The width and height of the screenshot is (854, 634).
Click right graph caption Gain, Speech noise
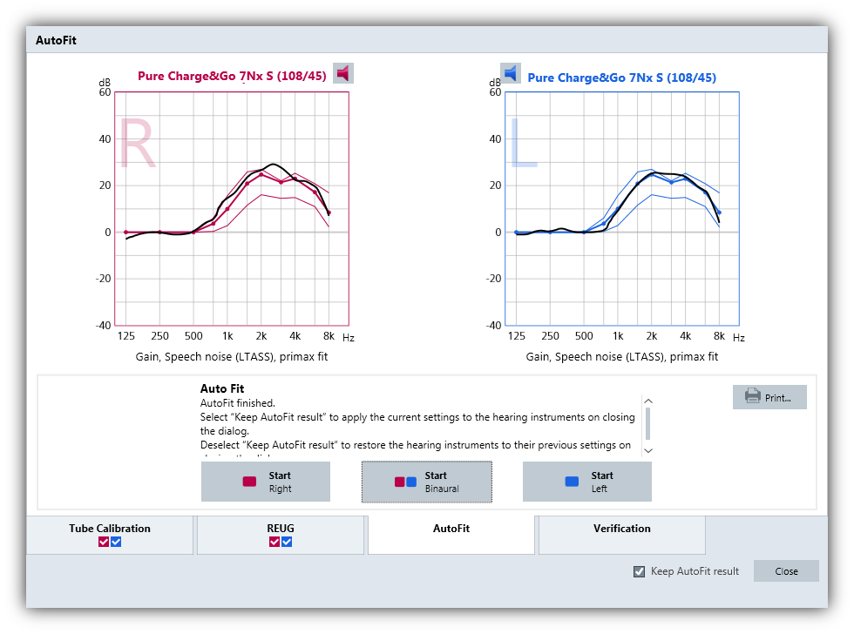(232, 356)
